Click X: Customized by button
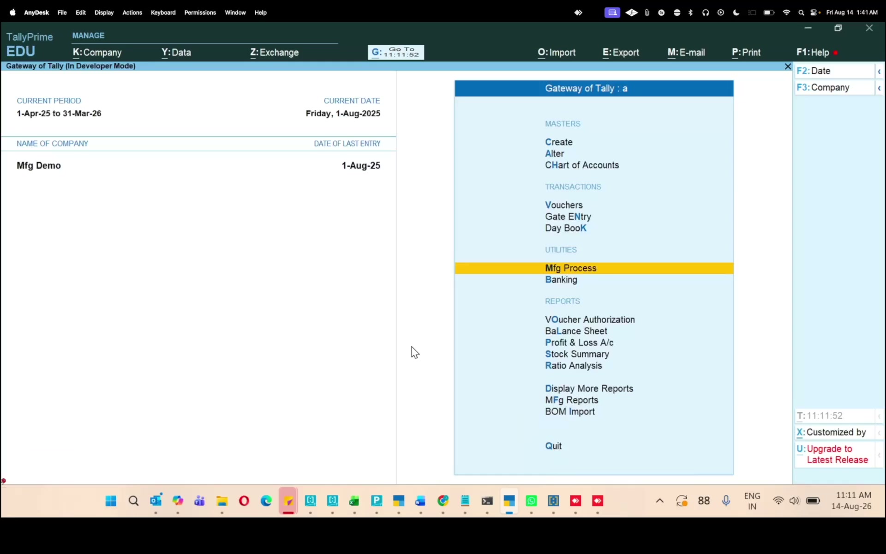 (x=834, y=433)
